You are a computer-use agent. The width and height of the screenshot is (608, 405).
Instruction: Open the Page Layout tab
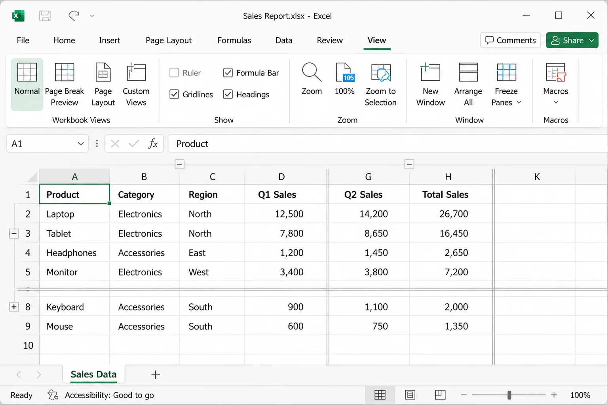[169, 40]
